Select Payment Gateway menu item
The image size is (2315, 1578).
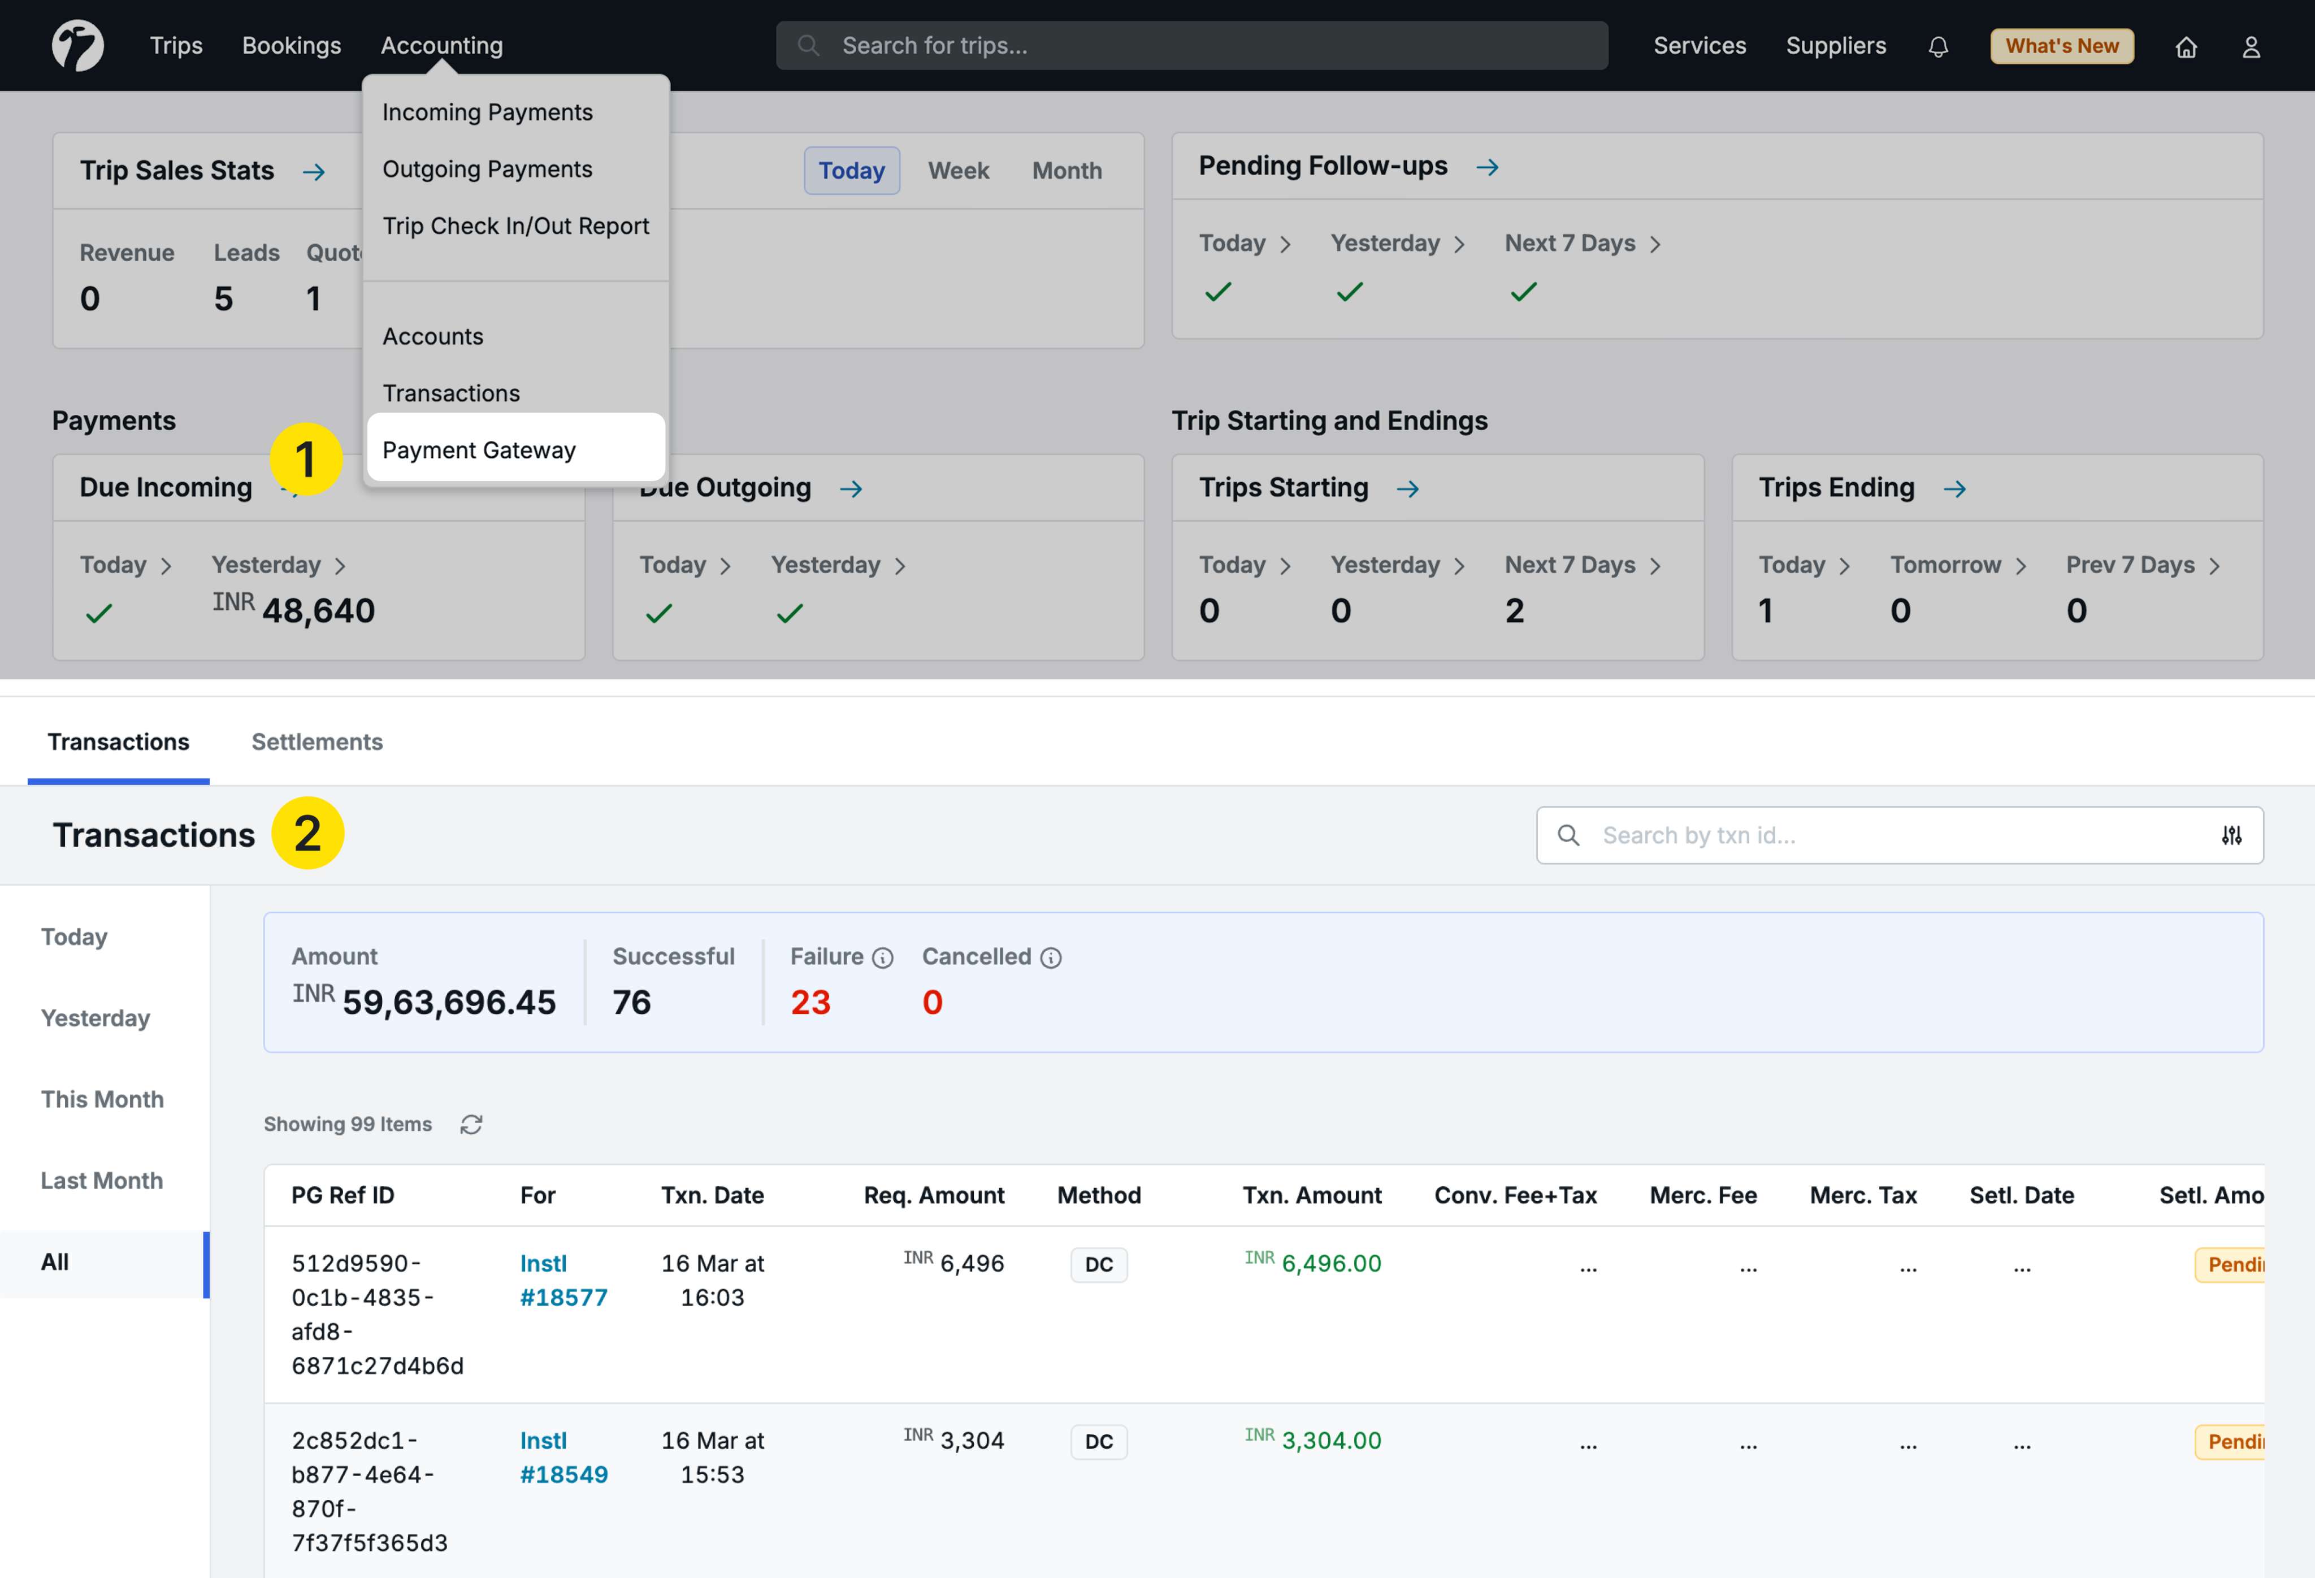click(479, 450)
